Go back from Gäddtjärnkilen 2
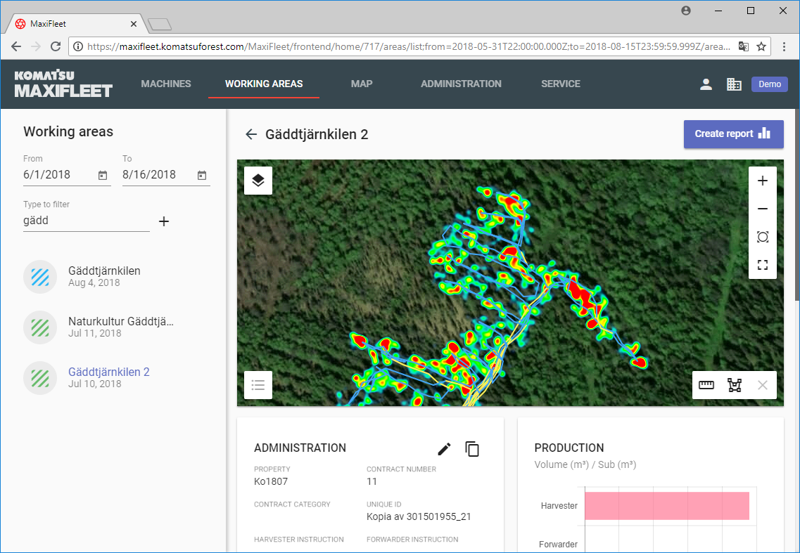This screenshot has height=553, width=800. tap(251, 134)
